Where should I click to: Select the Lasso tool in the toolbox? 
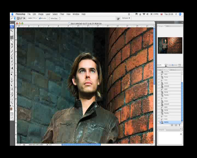[12, 37]
